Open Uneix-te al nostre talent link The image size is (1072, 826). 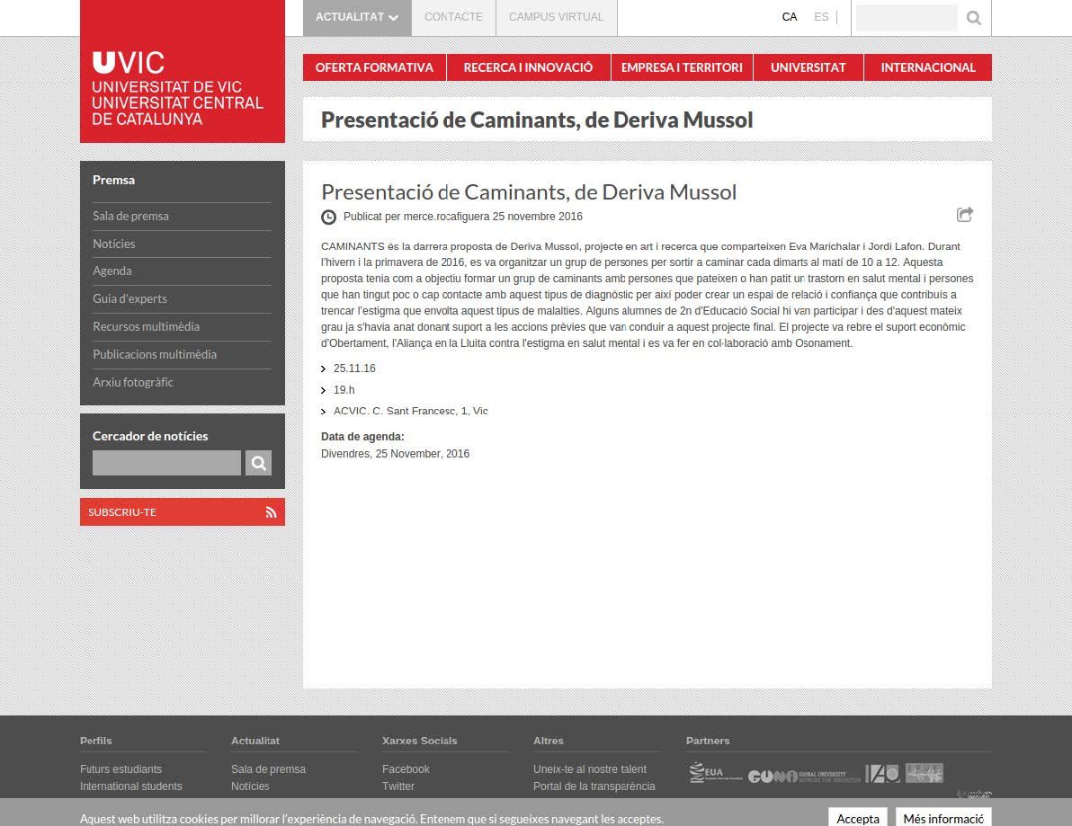point(590,769)
